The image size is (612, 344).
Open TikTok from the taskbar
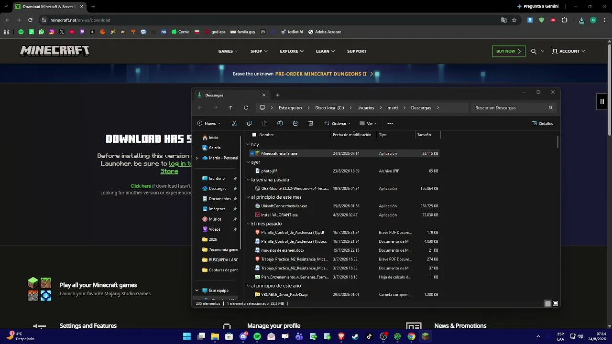click(x=369, y=336)
